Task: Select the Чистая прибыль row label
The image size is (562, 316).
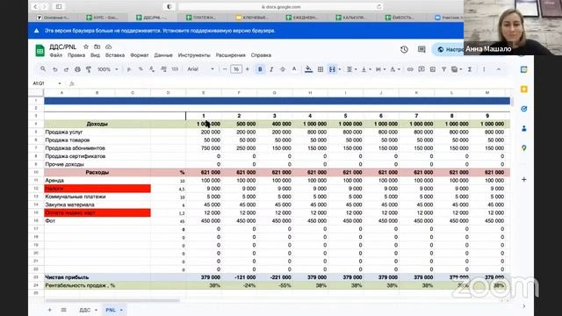Action: point(67,277)
